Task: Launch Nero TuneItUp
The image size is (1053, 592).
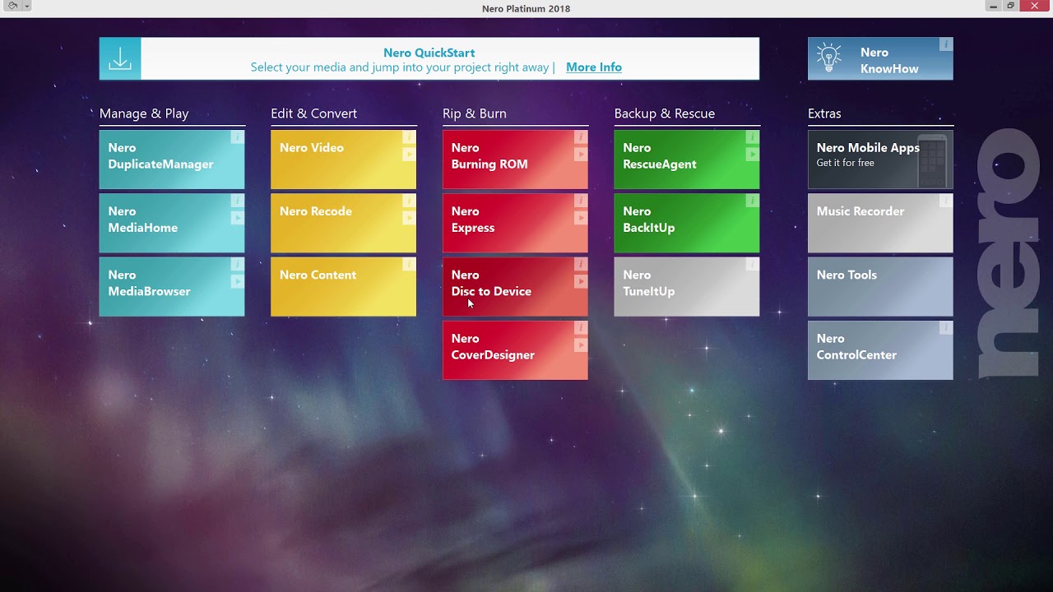Action: (x=687, y=286)
